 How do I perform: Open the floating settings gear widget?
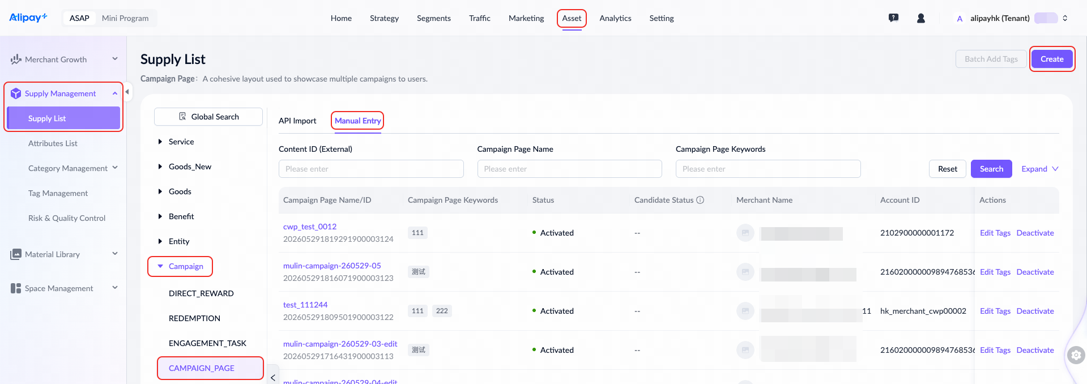point(1076,356)
